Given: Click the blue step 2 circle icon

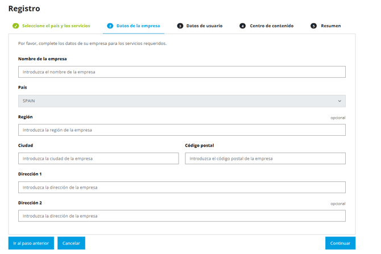Looking at the screenshot, I should coord(110,26).
